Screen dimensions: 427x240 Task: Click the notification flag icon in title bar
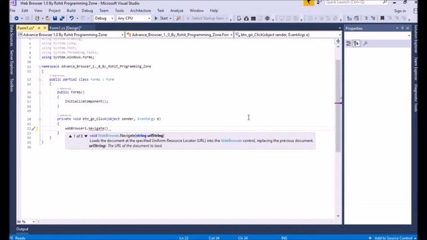(308, 3)
